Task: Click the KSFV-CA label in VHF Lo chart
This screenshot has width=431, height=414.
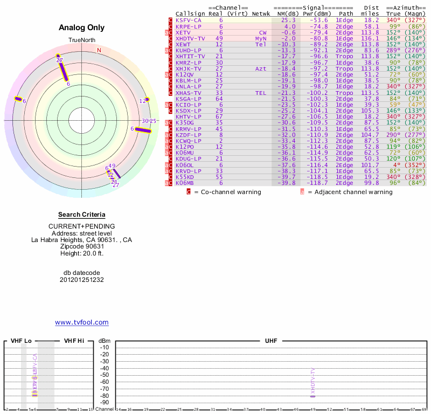Action: point(36,367)
